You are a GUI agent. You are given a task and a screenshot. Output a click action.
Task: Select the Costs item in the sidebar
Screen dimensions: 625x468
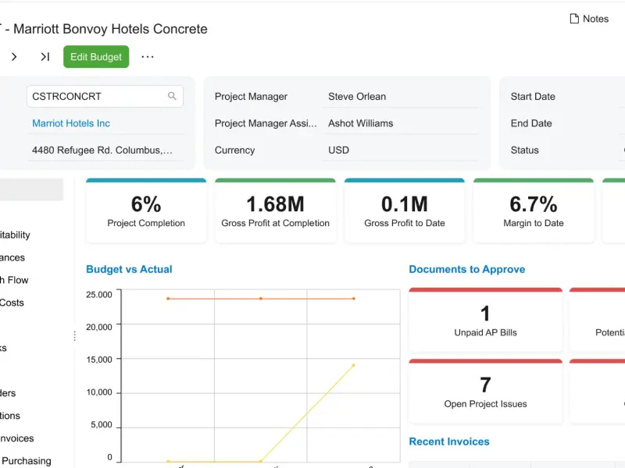[12, 303]
